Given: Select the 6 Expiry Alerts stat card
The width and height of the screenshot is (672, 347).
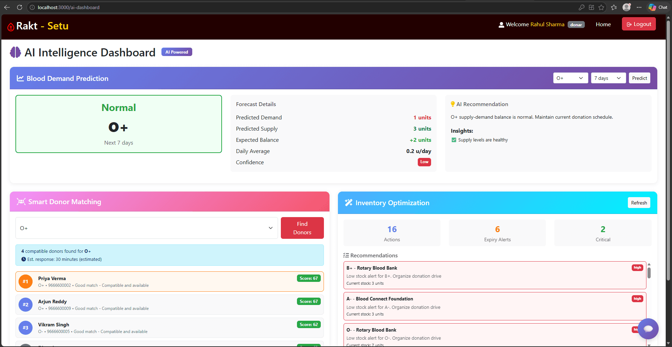Looking at the screenshot, I should (497, 233).
